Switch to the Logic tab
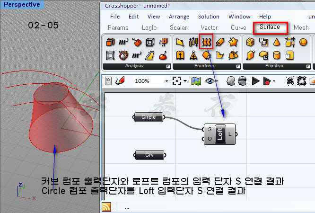This screenshot has width=315, height=213. (149, 27)
